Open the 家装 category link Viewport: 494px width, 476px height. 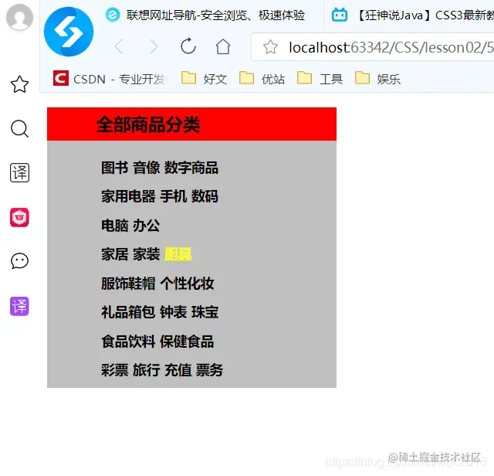click(x=146, y=254)
